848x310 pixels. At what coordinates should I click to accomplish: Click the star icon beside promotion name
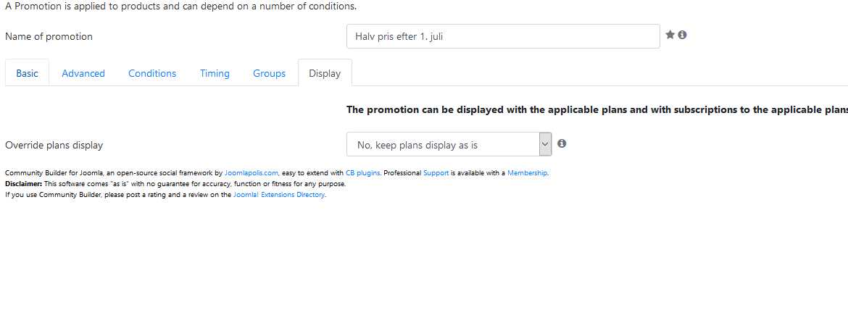tap(670, 35)
